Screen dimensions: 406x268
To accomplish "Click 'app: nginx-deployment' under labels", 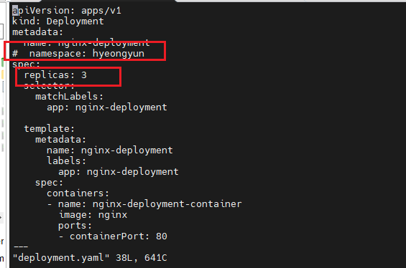I will pyautogui.click(x=119, y=172).
